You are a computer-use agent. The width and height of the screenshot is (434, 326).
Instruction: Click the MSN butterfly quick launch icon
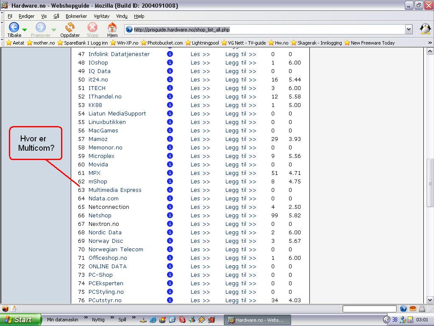[192, 320]
